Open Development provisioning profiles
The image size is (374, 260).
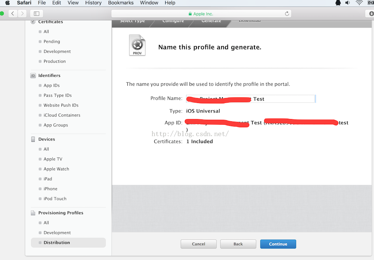pyautogui.click(x=57, y=233)
